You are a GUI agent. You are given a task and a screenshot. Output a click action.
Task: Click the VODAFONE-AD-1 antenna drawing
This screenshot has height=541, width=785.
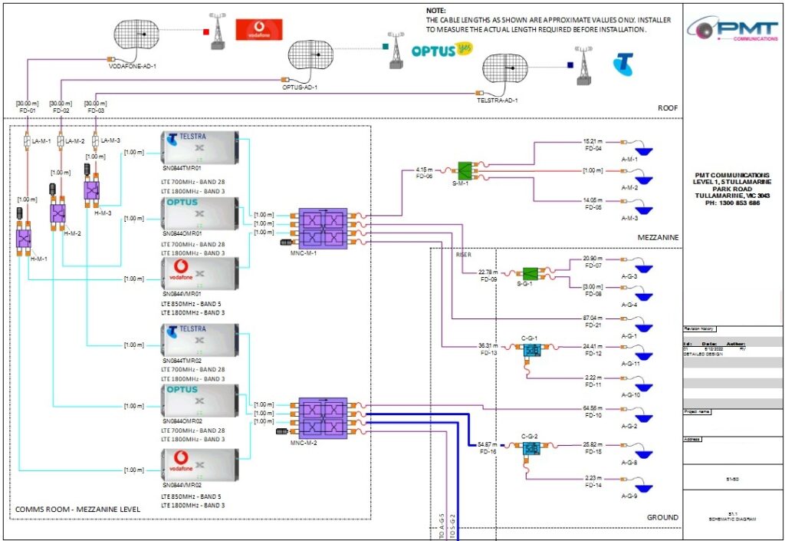(x=136, y=33)
